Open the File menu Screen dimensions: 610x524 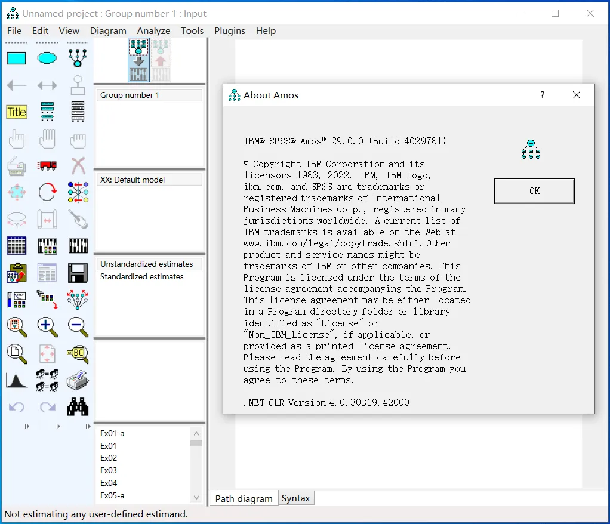coord(14,30)
